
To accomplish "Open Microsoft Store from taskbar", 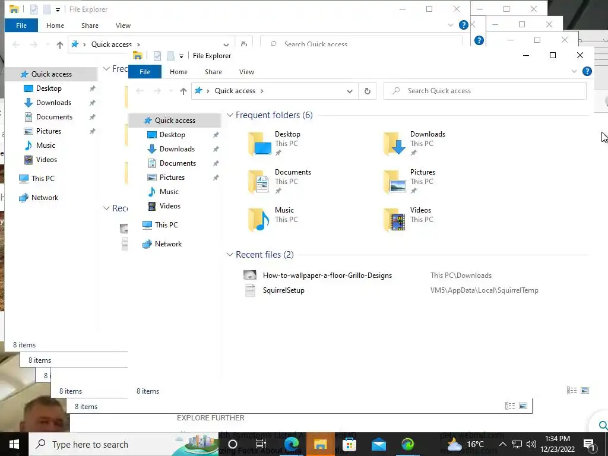I will 349,444.
